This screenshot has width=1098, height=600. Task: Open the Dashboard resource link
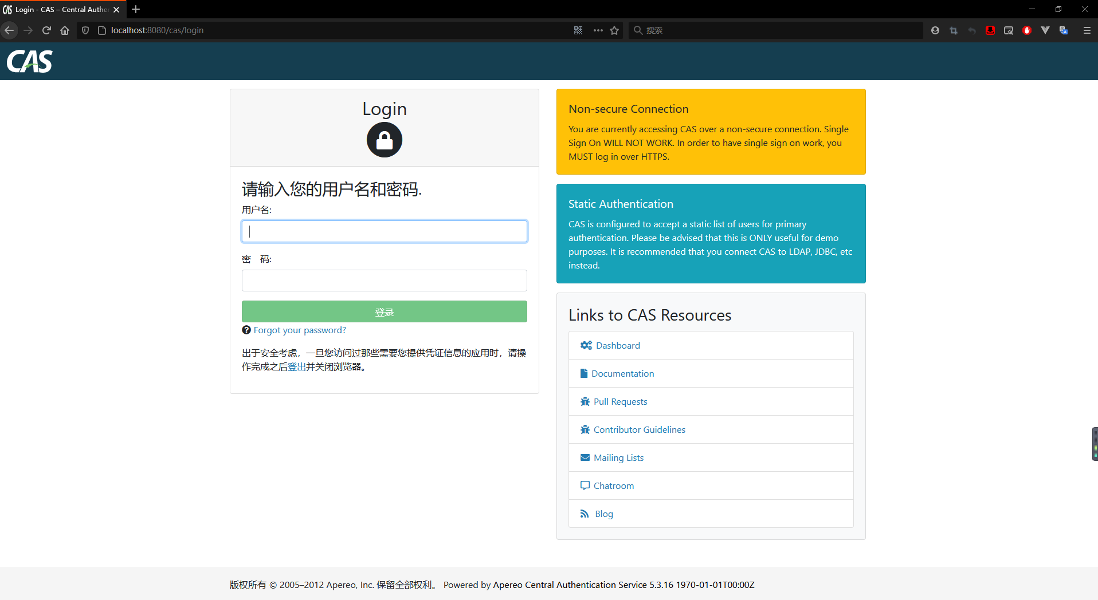point(618,345)
